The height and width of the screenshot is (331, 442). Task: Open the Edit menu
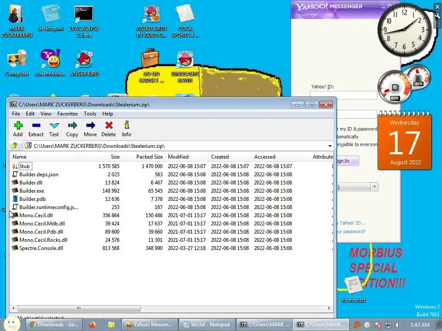[30, 114]
